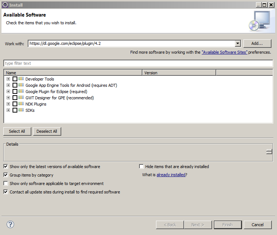Click the Version column header
The height and width of the screenshot is (235, 277).
click(x=179, y=73)
